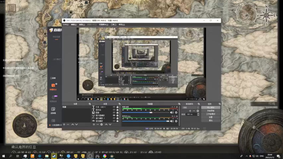The height and width of the screenshot is (159, 283).
Task: Remove the selected scene with the minus icon
Action: coord(68,124)
